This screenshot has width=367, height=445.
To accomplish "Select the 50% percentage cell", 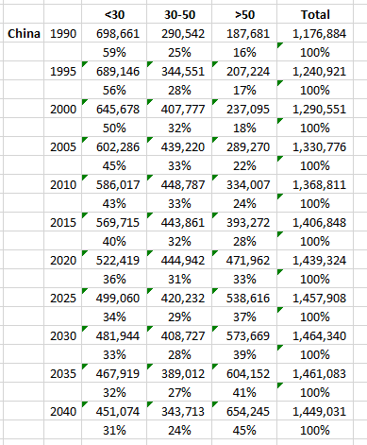I will pos(114,128).
